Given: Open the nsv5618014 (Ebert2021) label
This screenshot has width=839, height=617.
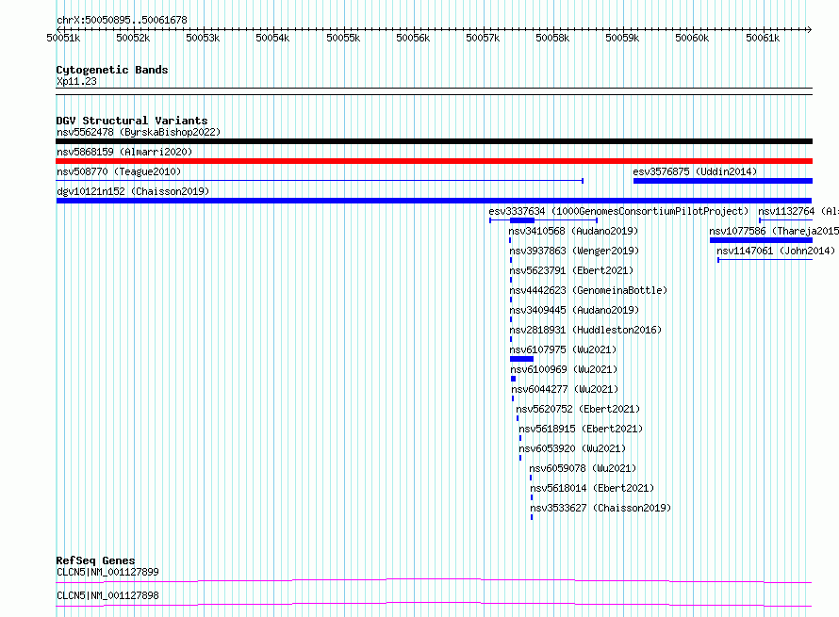Looking at the screenshot, I should pyautogui.click(x=592, y=488).
